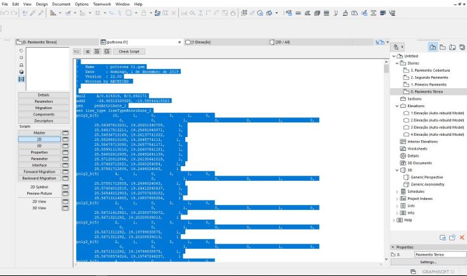Expand the Lists tree node
This screenshot has height=276, width=467.
click(x=397, y=206)
